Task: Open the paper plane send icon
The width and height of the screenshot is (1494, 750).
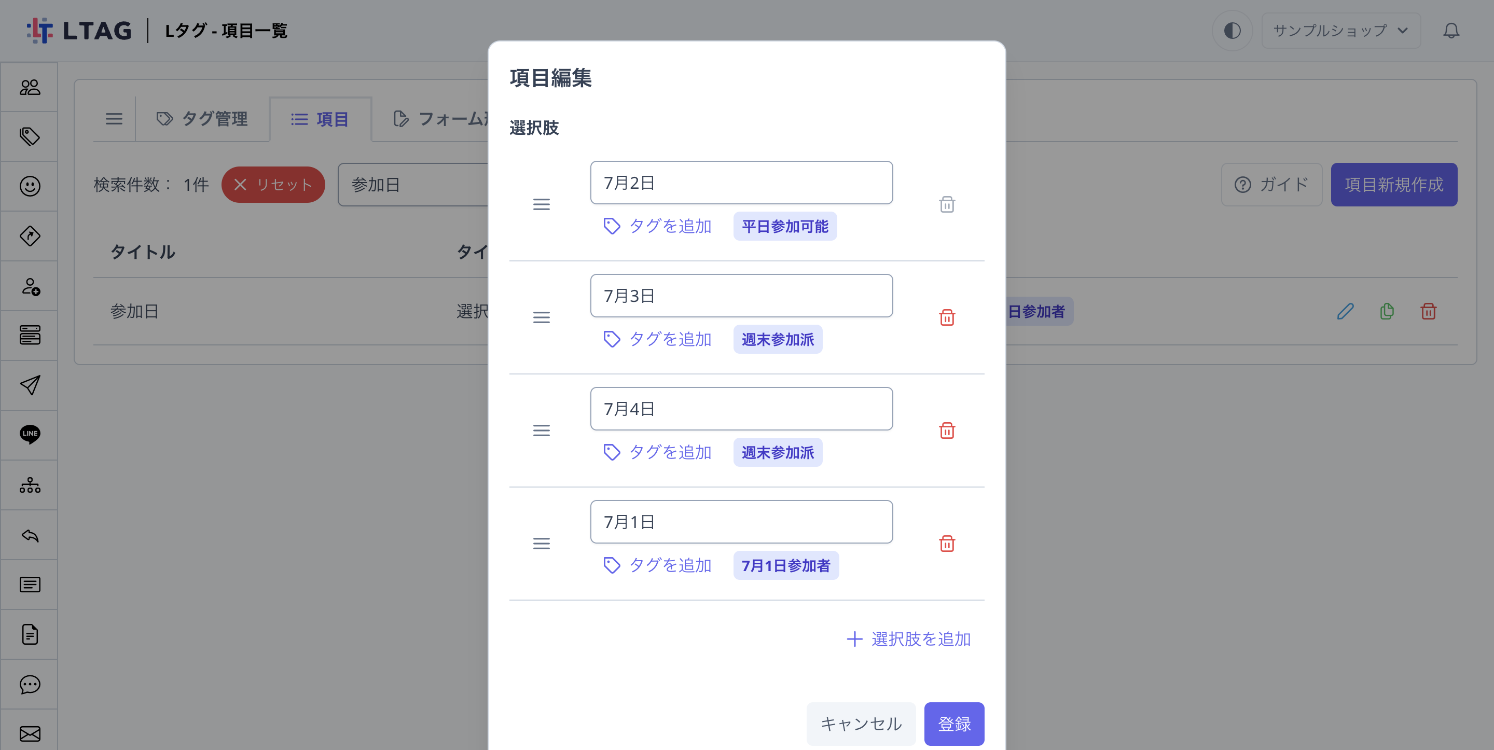Action: tap(30, 385)
